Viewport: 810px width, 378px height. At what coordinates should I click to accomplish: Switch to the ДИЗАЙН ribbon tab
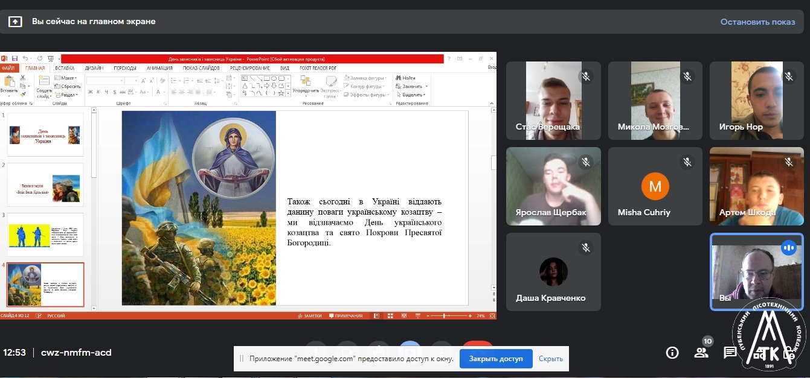(94, 68)
